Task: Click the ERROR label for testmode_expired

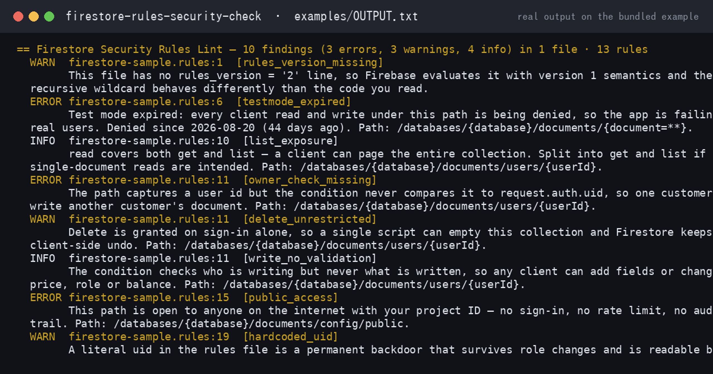Action: [46, 102]
